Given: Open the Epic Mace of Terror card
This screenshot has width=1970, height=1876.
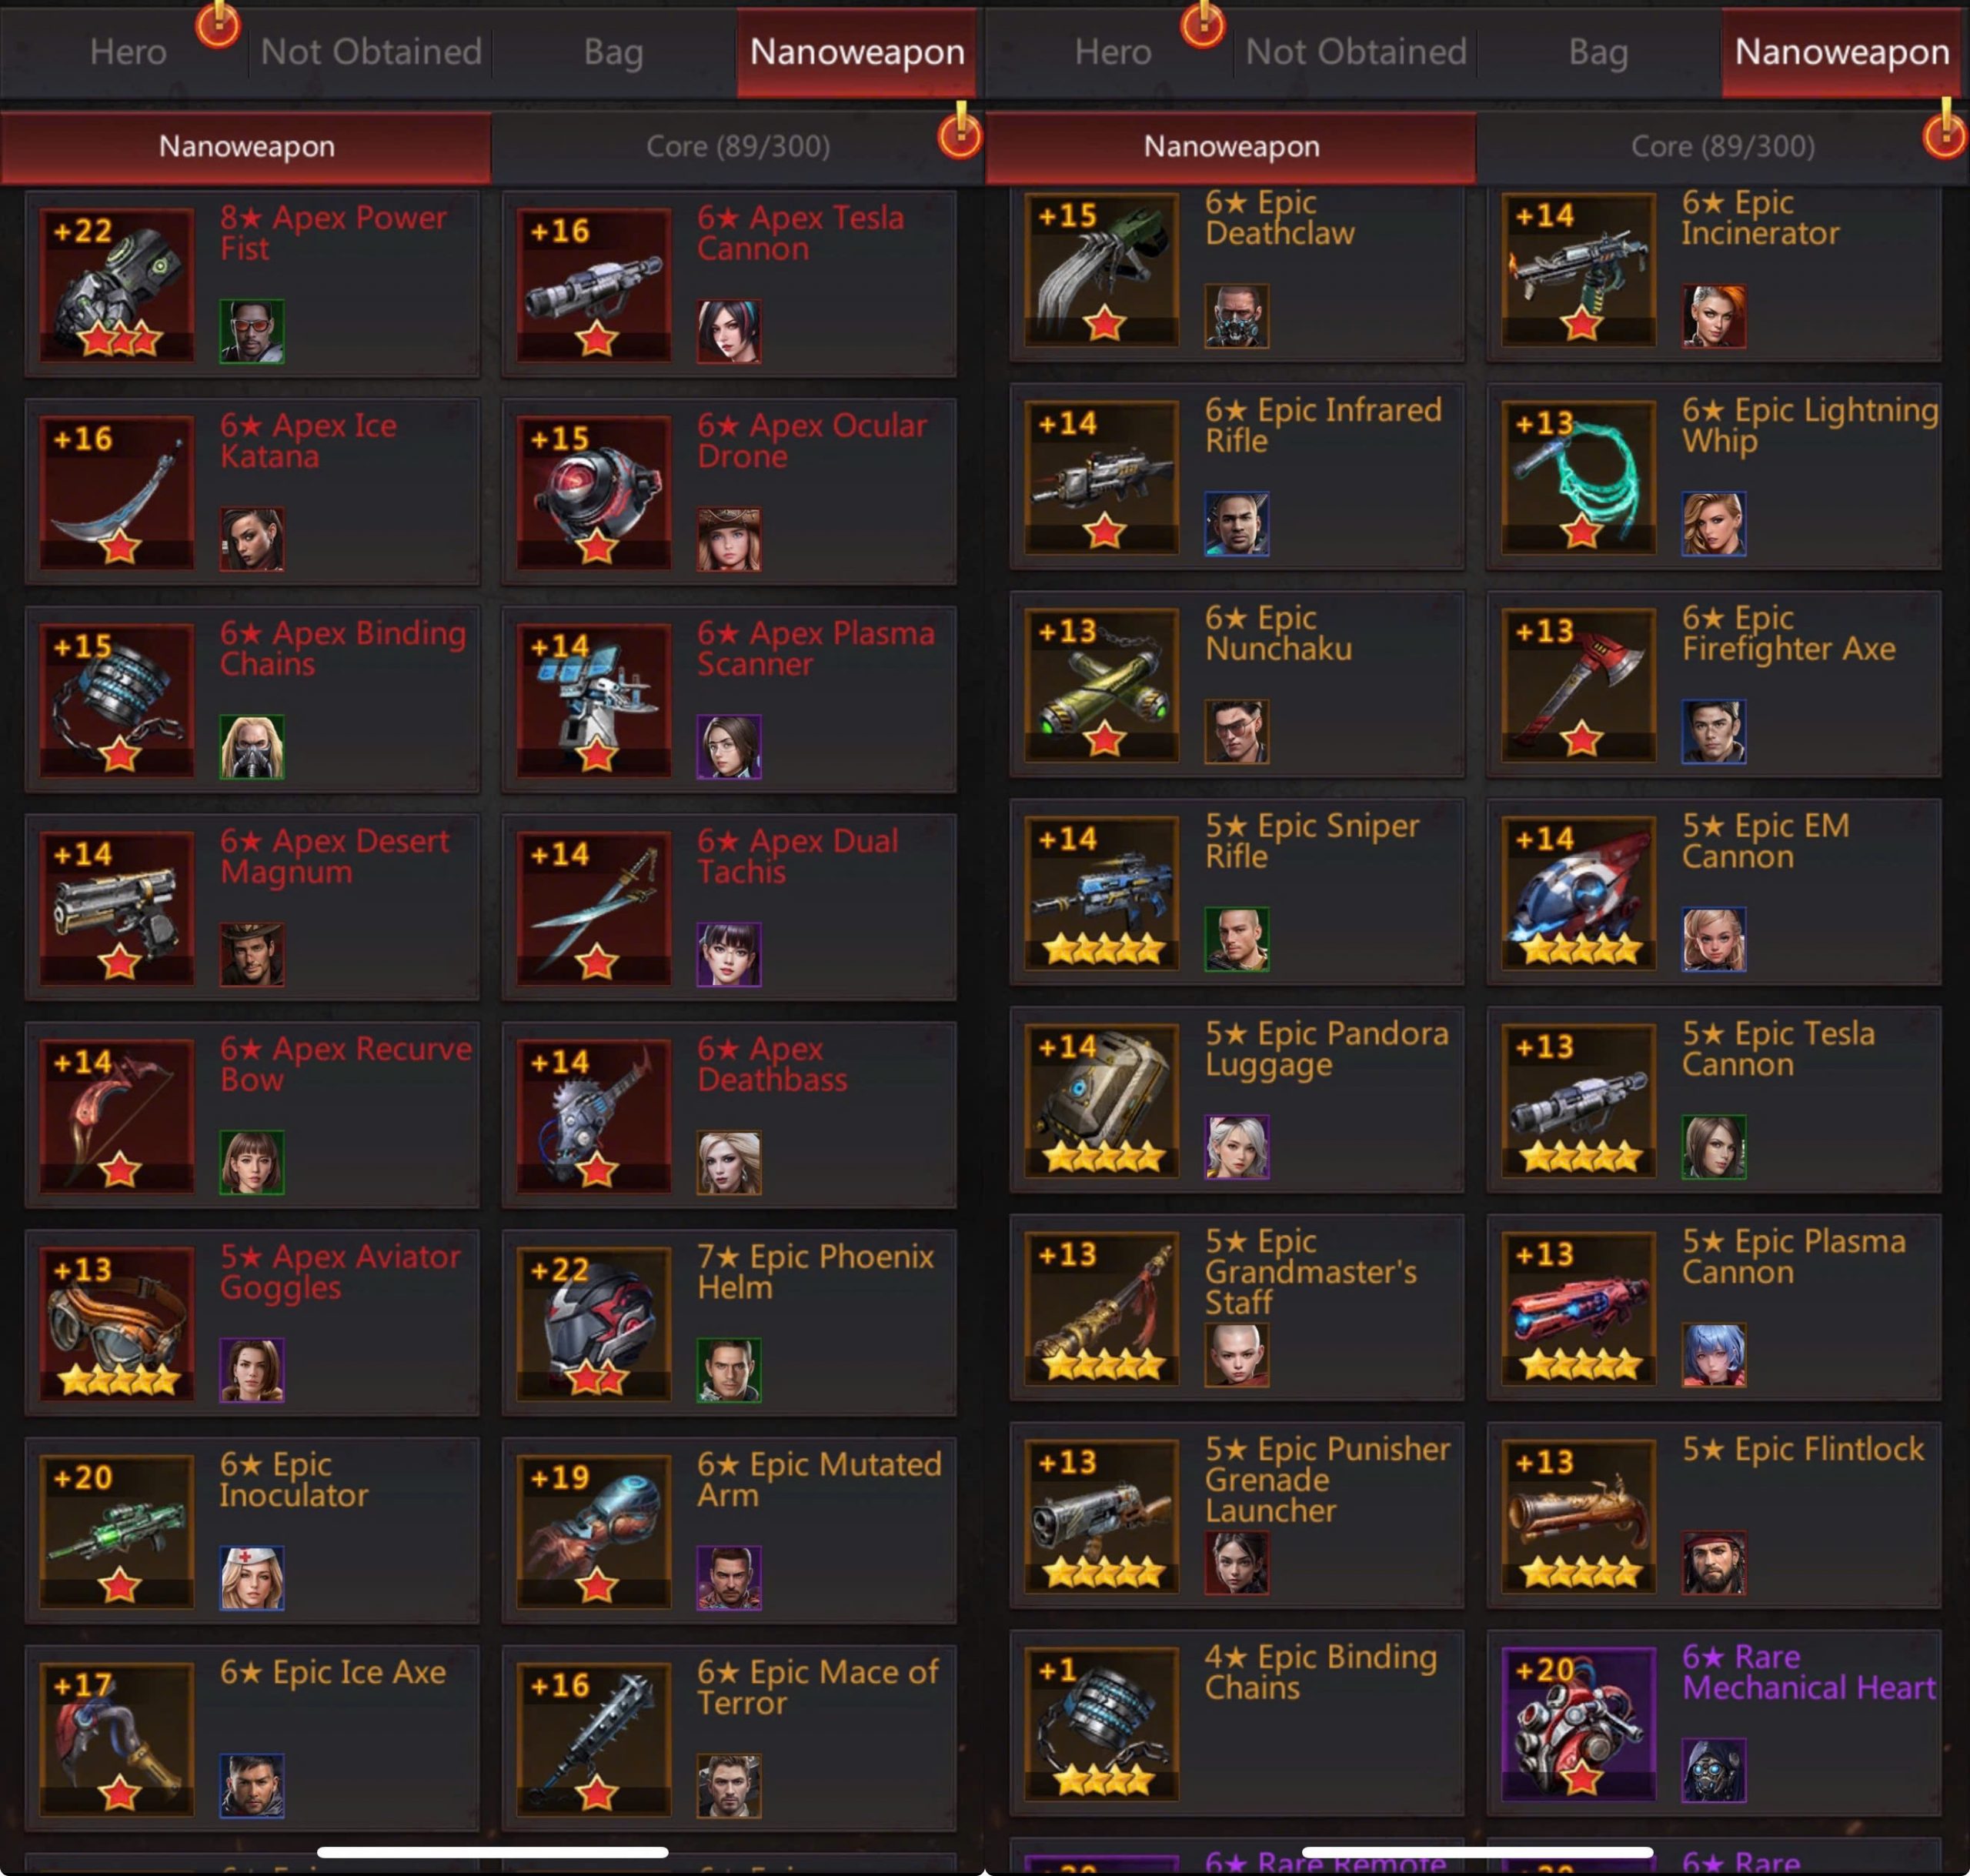Looking at the screenshot, I should [x=729, y=1739].
